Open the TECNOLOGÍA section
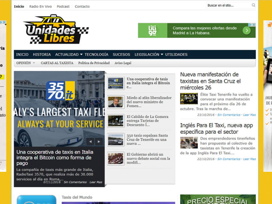The image size is (272, 204). tap(97, 54)
